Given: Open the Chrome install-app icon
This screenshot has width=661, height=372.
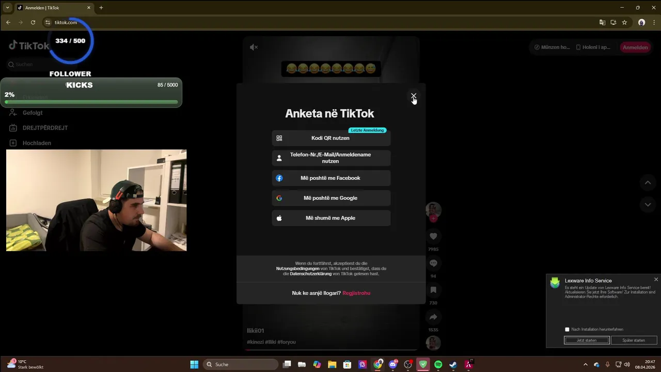Looking at the screenshot, I should click(x=613, y=22).
